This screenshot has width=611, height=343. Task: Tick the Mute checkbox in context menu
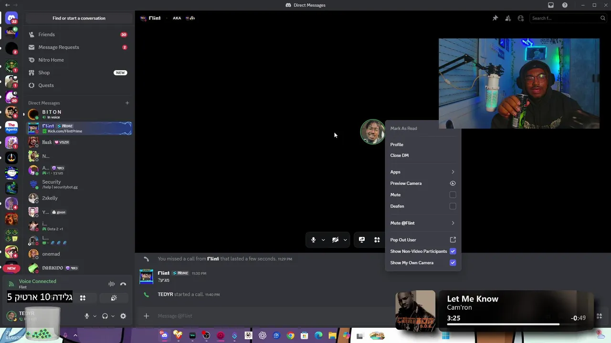click(x=453, y=195)
